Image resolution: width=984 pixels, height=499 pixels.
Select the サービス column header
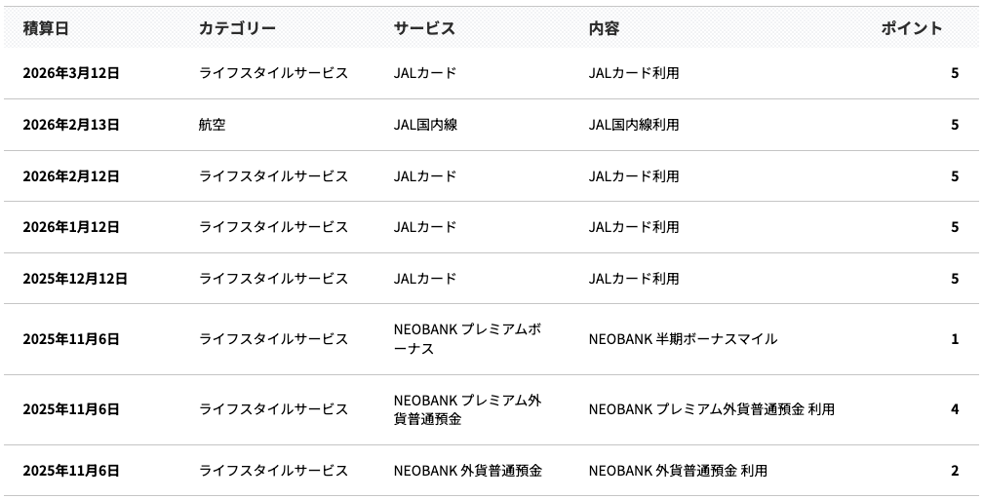click(x=424, y=28)
